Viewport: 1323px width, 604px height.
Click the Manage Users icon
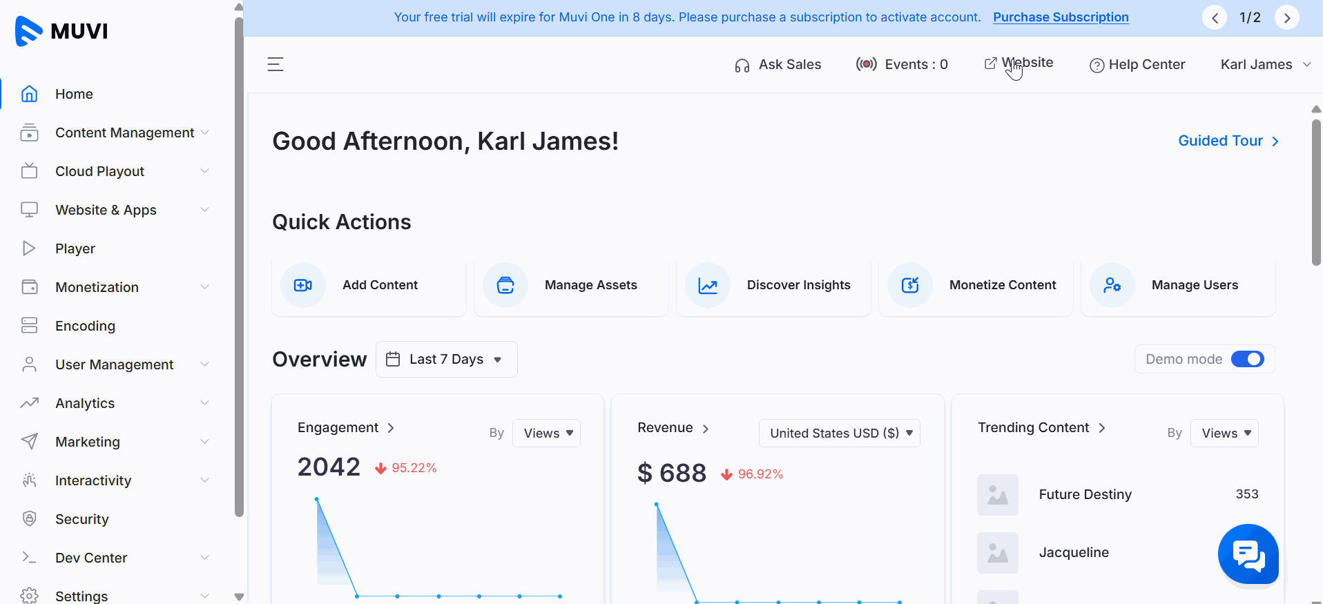[1112, 285]
